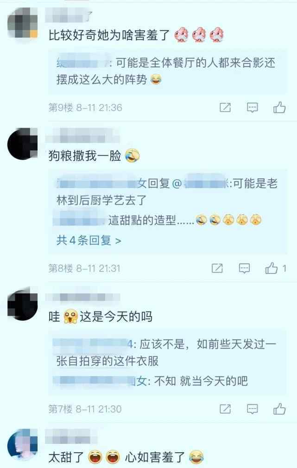Image resolution: width=297 pixels, height=468 pixels.
Task: Expand 共4条回复 replies
Action: pyautogui.click(x=89, y=240)
